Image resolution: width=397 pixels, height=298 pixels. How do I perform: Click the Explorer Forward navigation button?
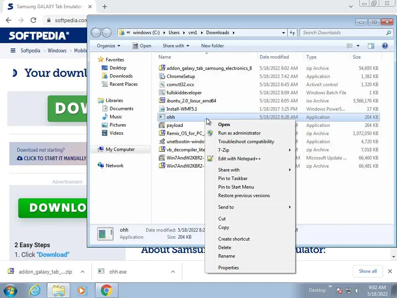(x=107, y=33)
